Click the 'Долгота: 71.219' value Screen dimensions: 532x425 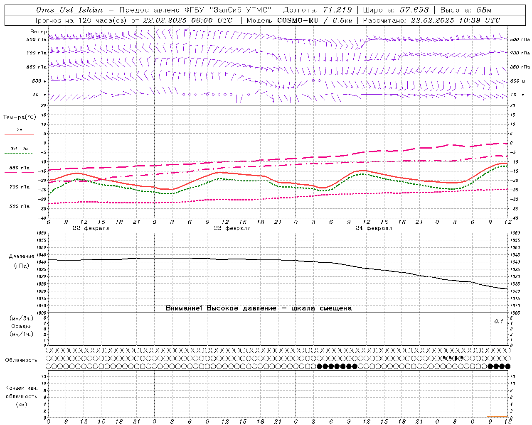tap(318, 10)
